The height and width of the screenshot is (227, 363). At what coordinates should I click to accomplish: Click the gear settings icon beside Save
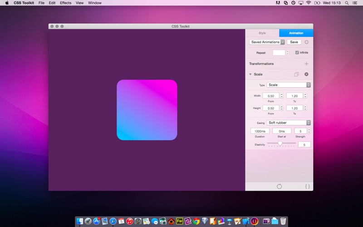point(307,42)
